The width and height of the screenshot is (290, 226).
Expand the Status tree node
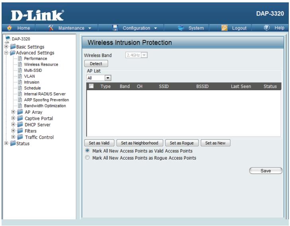(x=6, y=143)
